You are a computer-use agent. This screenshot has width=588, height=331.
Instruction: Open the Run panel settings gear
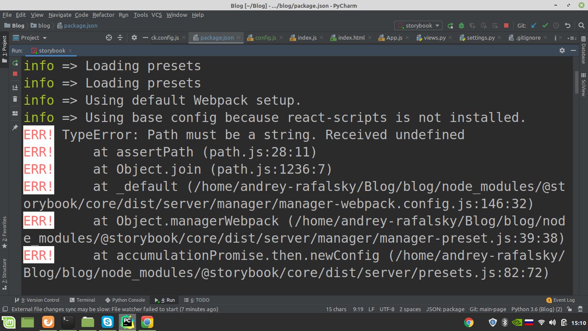pos(562,50)
